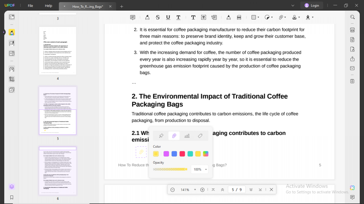Select the eraser tool in the toolbar
The image size is (364, 204).
click(238, 17)
